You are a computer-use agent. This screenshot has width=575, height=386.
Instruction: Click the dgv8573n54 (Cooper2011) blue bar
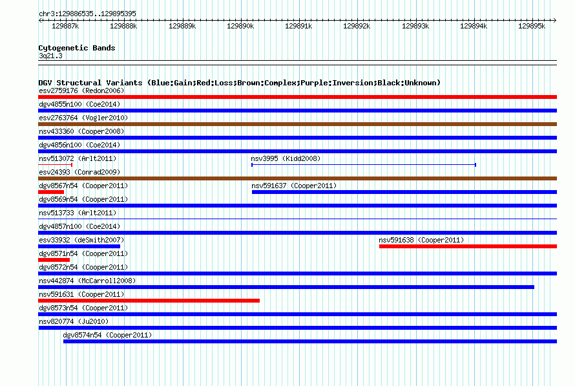coord(297,314)
